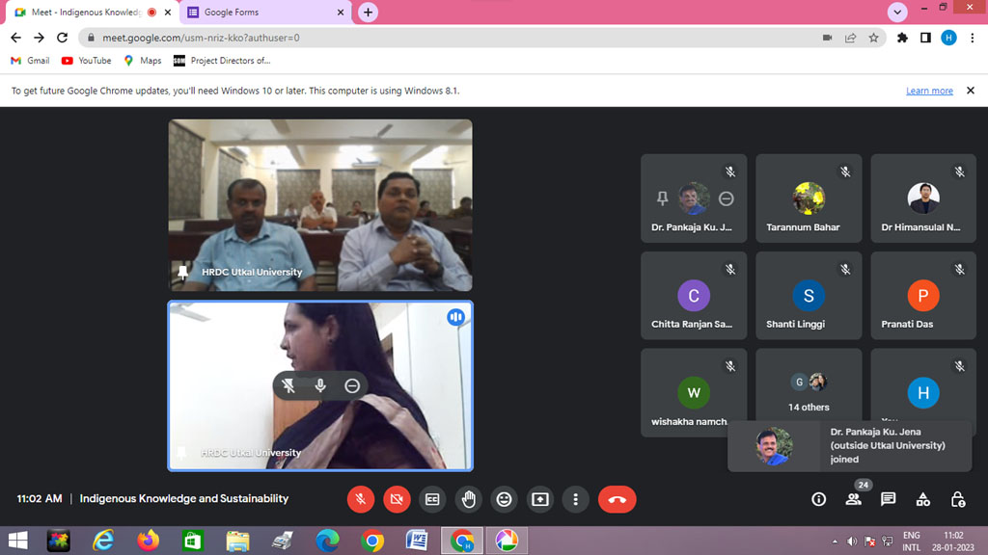Open the Chrome three-dot menu
Screen dimensions: 988x555
click(973, 38)
